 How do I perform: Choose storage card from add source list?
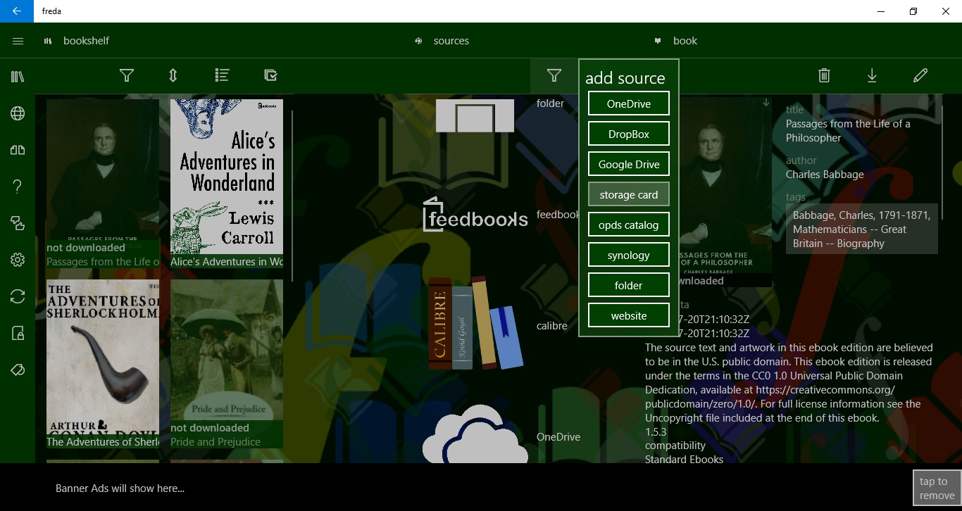coord(628,194)
